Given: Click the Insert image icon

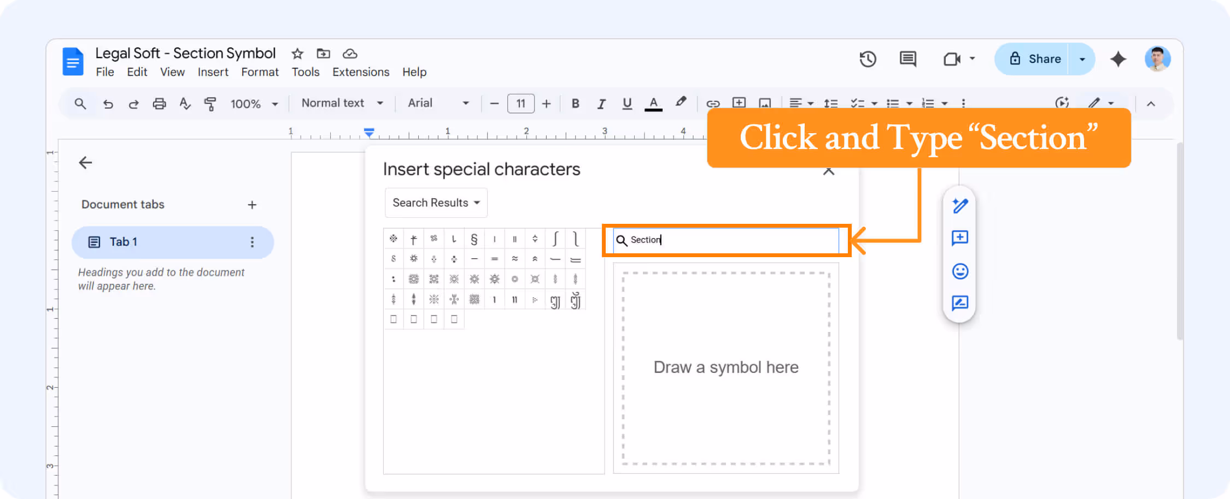Looking at the screenshot, I should pyautogui.click(x=765, y=103).
